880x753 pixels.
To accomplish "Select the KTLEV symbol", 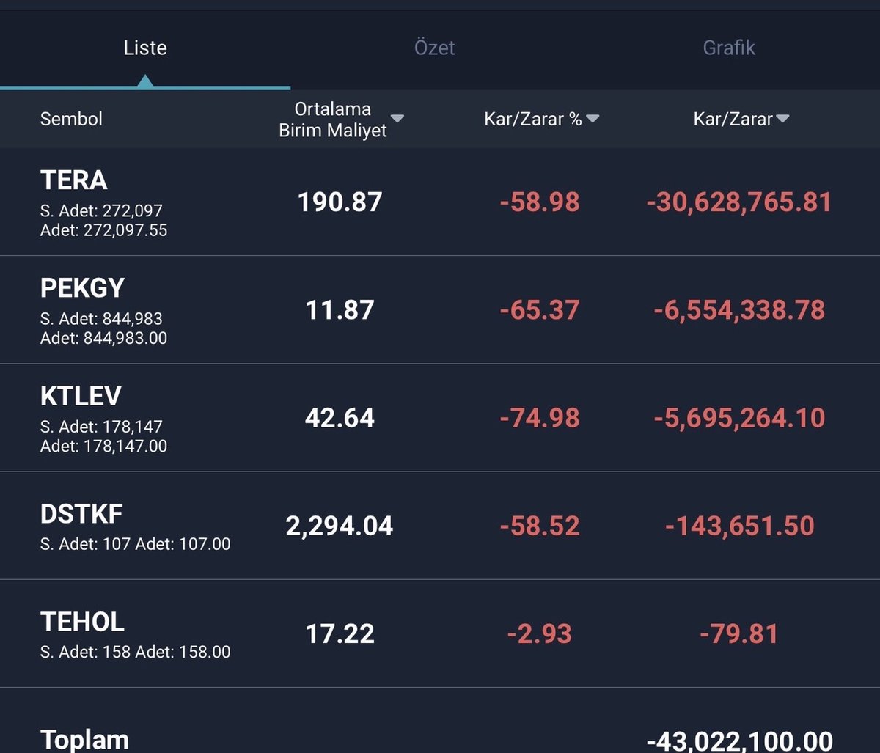I will click(81, 396).
